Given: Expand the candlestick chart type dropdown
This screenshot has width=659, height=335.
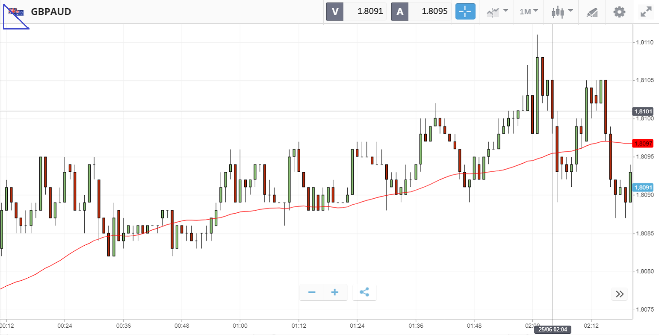Looking at the screenshot, I should coord(562,12).
